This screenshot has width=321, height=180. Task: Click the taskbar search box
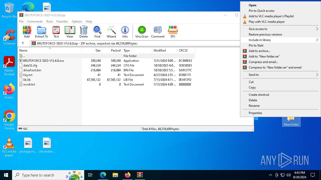49,175
